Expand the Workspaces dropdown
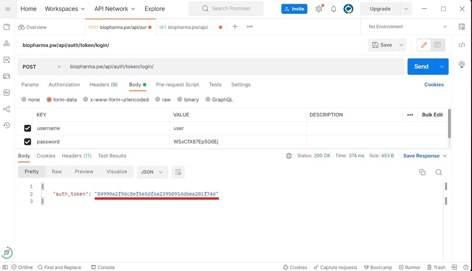 coord(65,9)
